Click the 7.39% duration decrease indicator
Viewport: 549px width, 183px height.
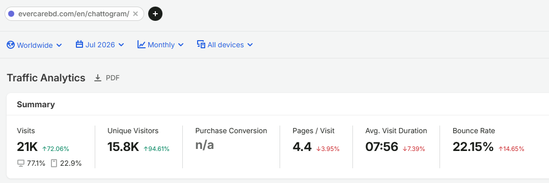(x=414, y=149)
